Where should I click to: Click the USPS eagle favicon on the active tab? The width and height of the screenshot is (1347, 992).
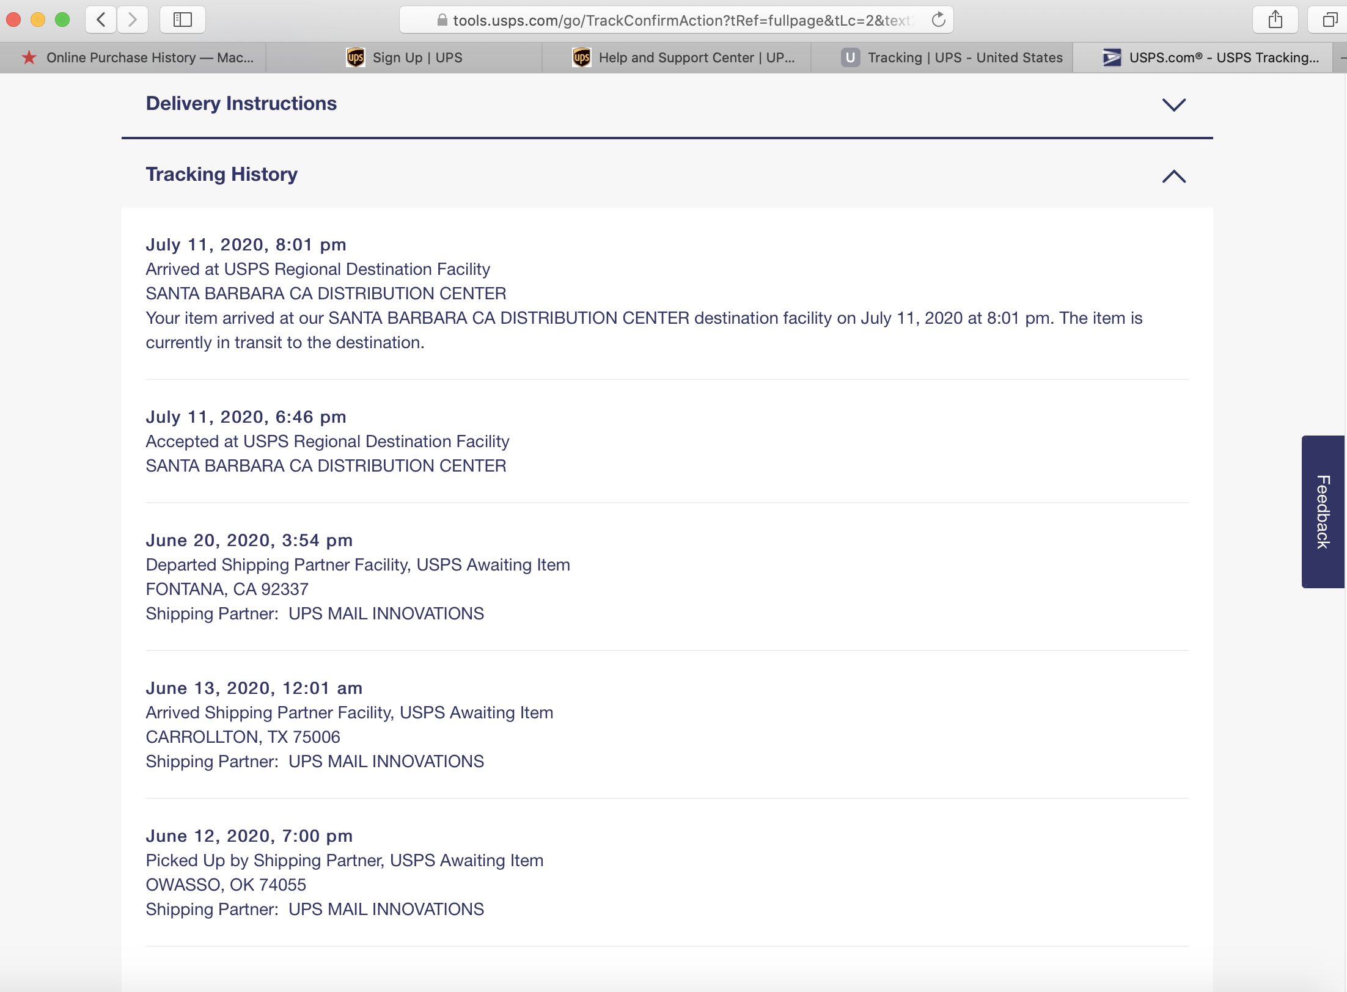coord(1112,57)
